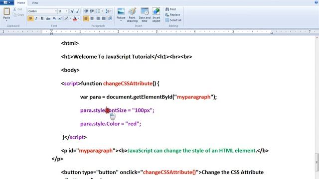
Task: Shrink the font size
Action: click(x=78, y=11)
